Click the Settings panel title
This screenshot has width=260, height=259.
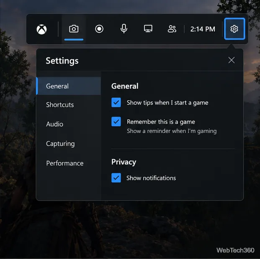(62, 61)
